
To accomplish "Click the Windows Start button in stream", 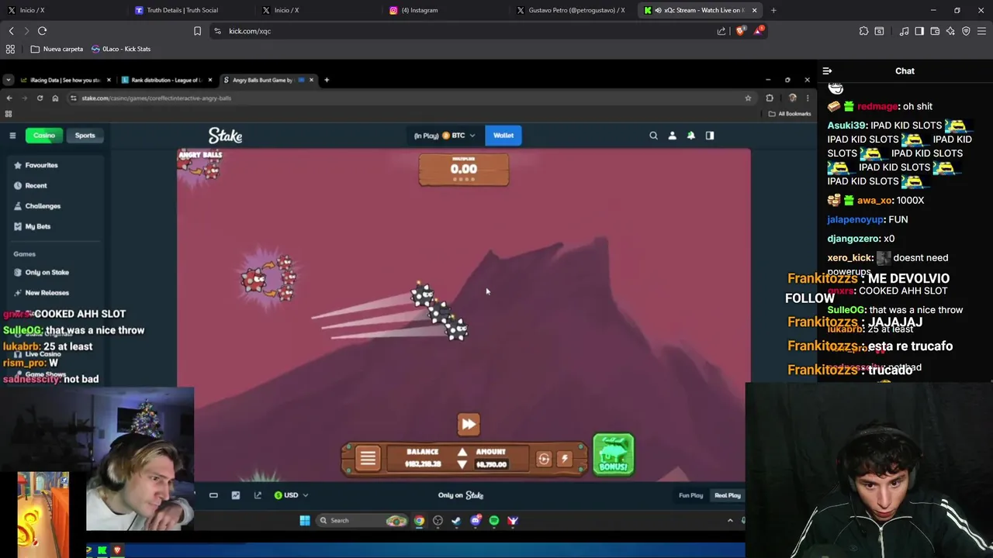I will [305, 521].
